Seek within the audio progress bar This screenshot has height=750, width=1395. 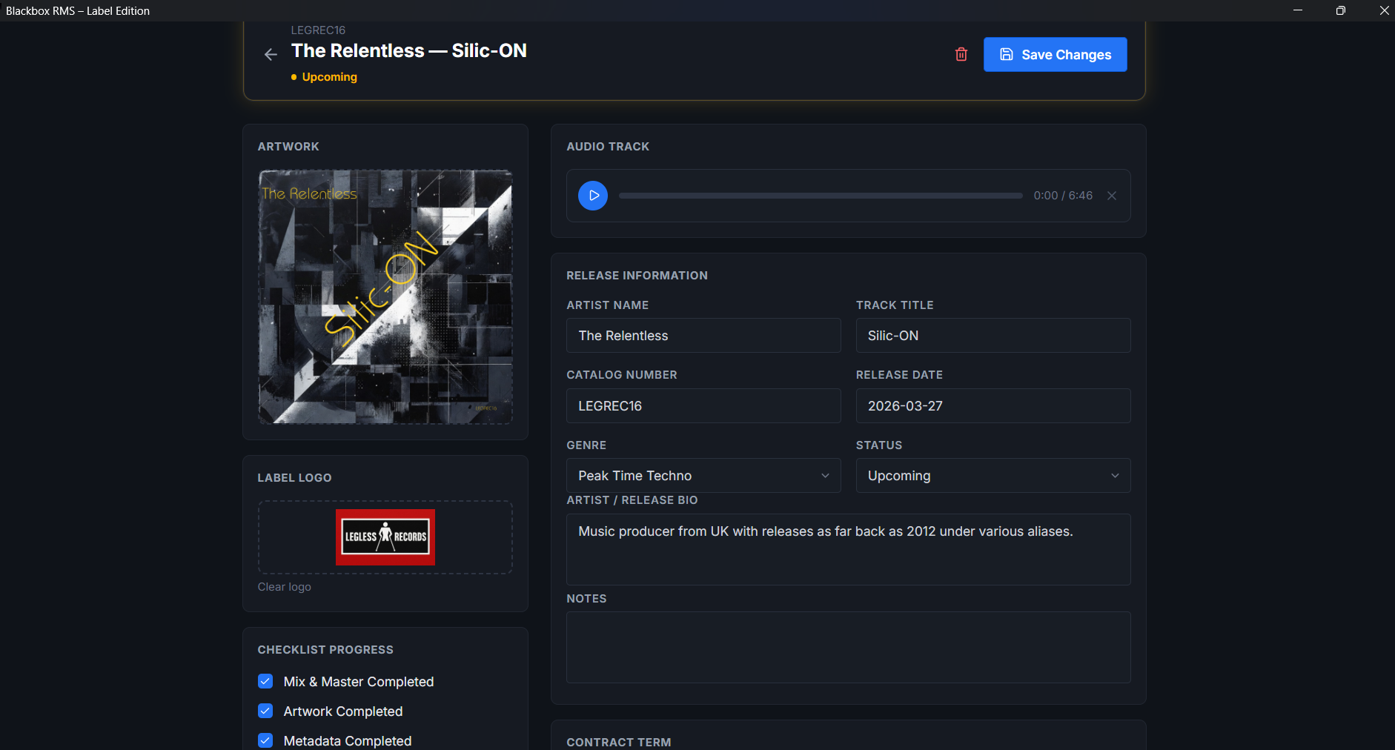[x=821, y=196]
